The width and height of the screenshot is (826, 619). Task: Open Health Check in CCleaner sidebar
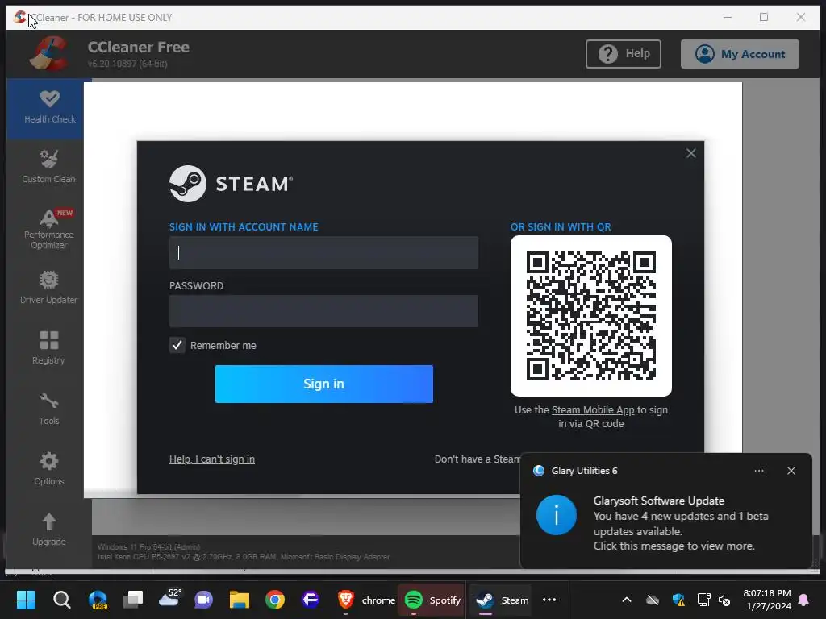[x=49, y=108]
